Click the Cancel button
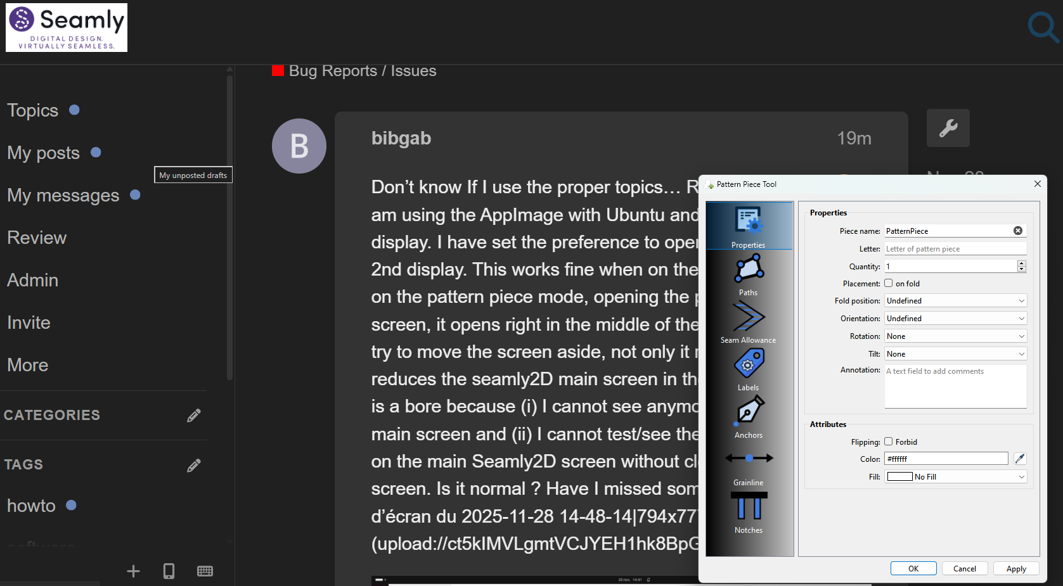 pyautogui.click(x=964, y=569)
